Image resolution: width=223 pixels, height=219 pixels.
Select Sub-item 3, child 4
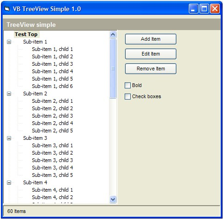(x=52, y=168)
